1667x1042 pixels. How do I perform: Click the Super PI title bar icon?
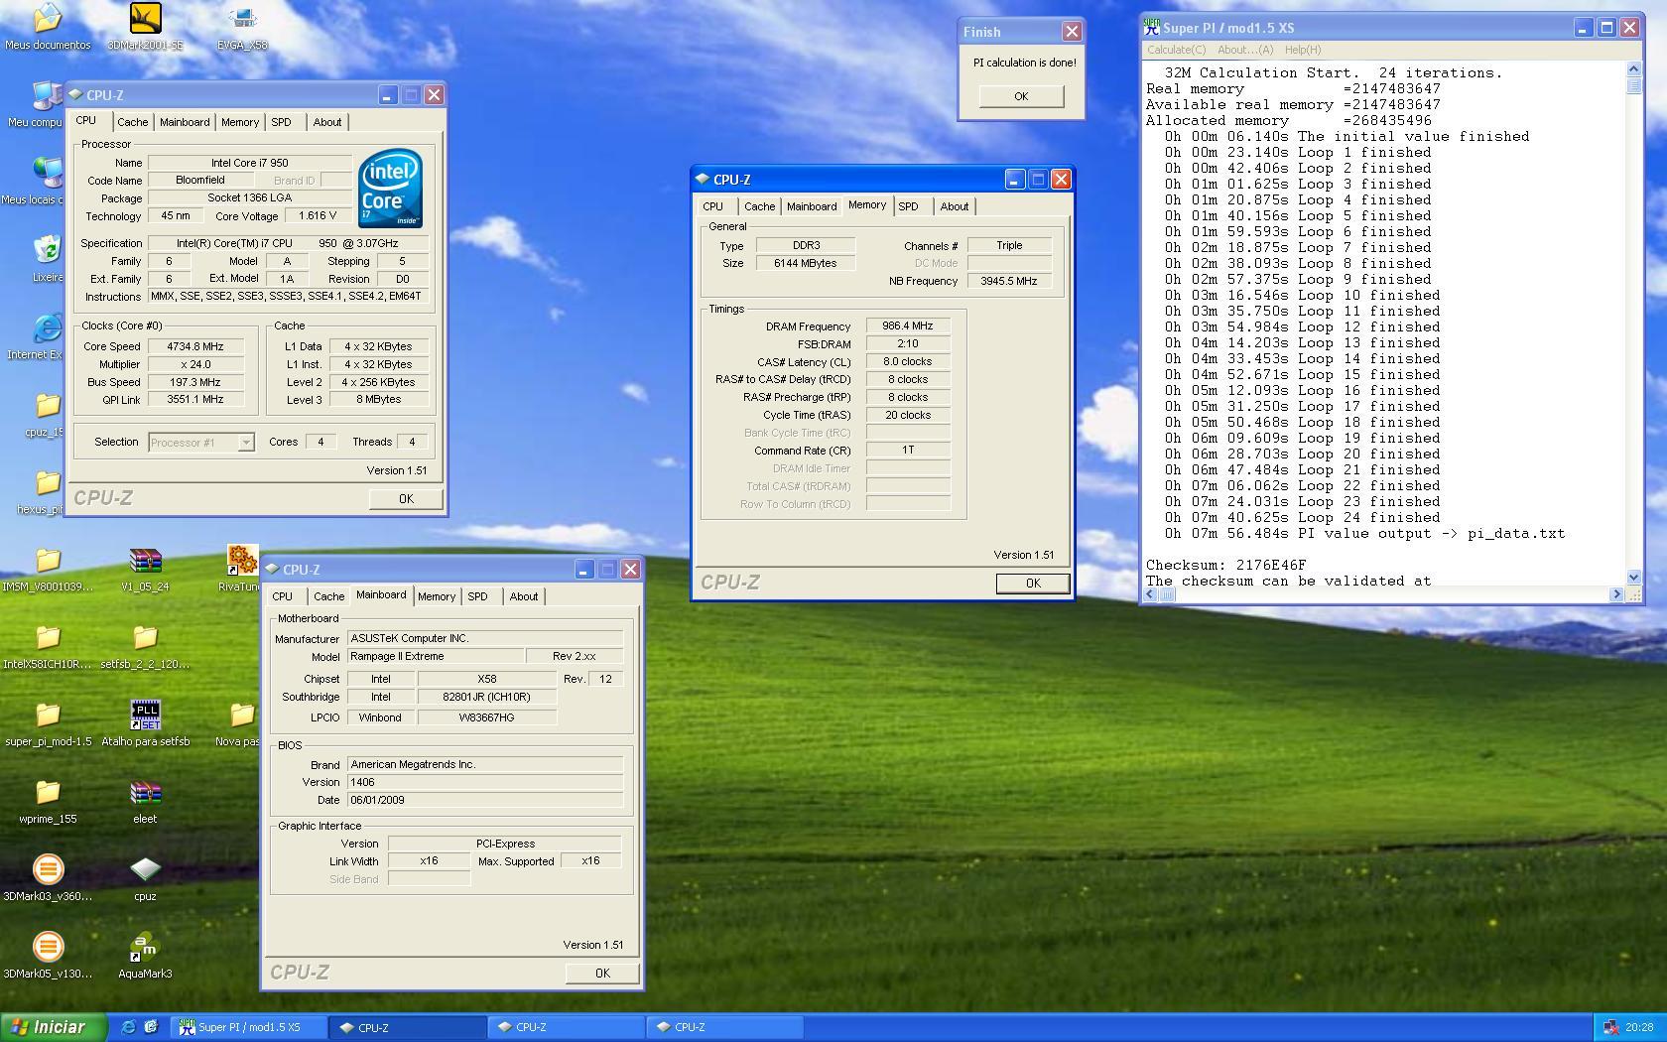[x=1152, y=28]
